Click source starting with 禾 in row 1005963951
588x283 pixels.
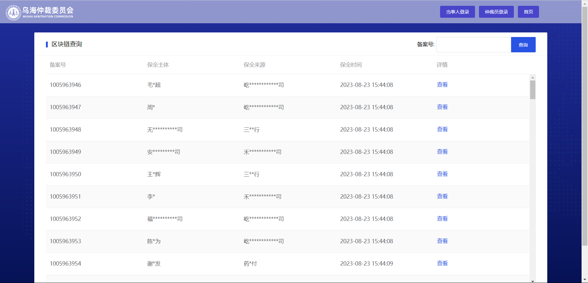(x=262, y=196)
